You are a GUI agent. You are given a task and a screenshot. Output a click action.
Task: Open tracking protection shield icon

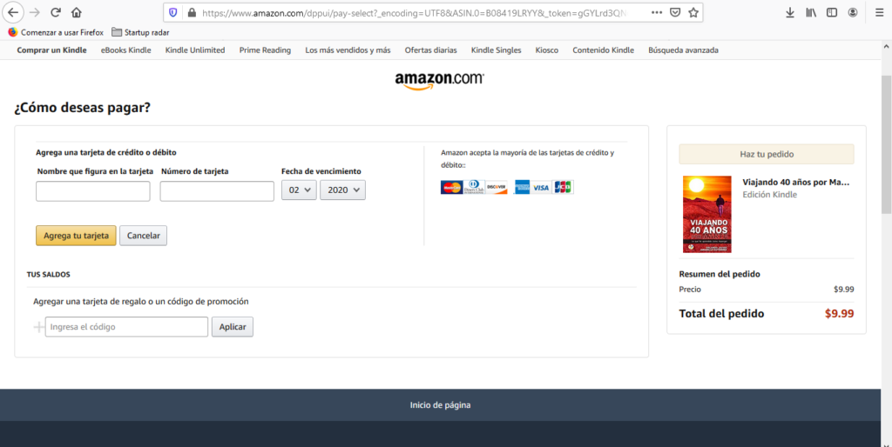point(173,12)
